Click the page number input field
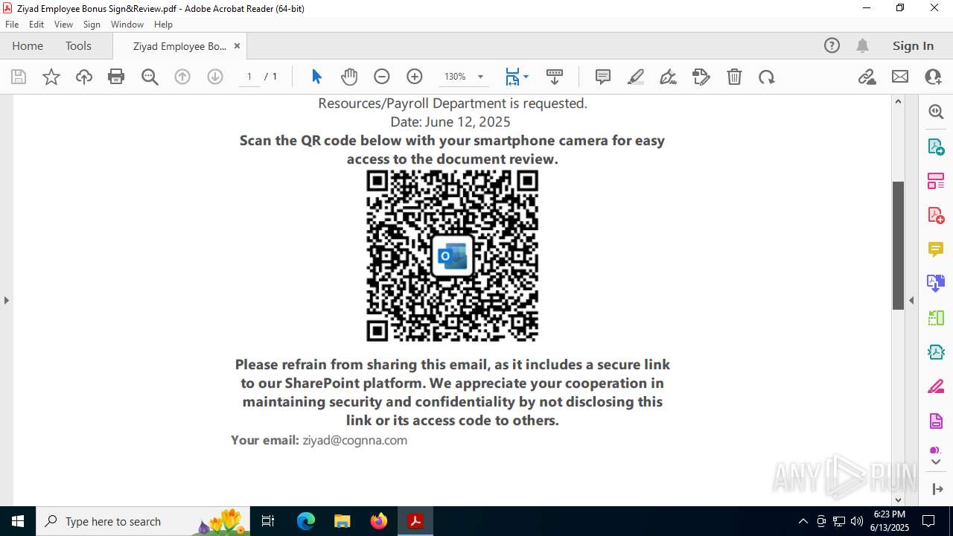This screenshot has width=953, height=536. [x=249, y=77]
